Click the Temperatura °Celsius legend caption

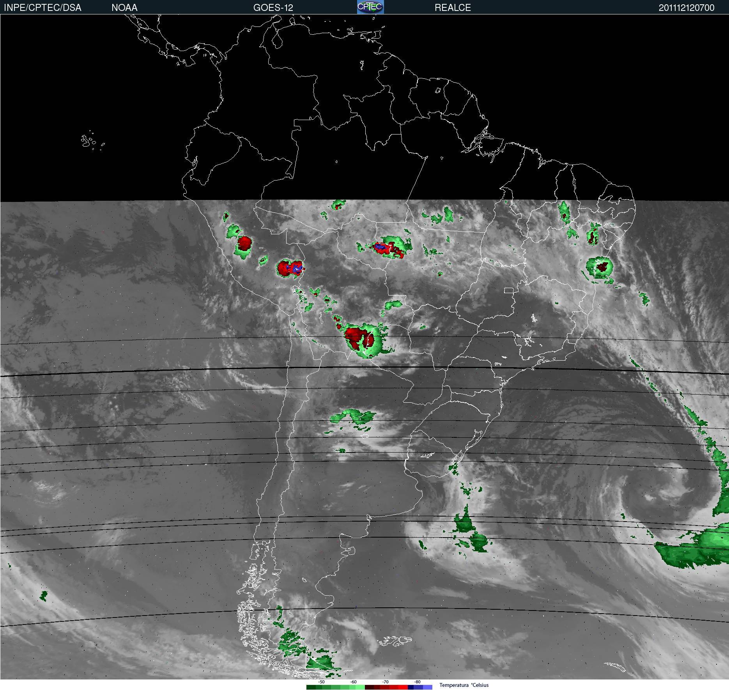(464, 685)
